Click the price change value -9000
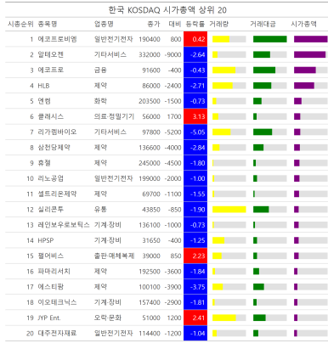The height and width of the screenshot is (343, 328). [172, 54]
